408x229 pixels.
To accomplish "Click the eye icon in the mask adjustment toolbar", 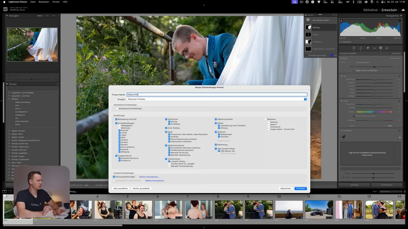I will point(375,48).
